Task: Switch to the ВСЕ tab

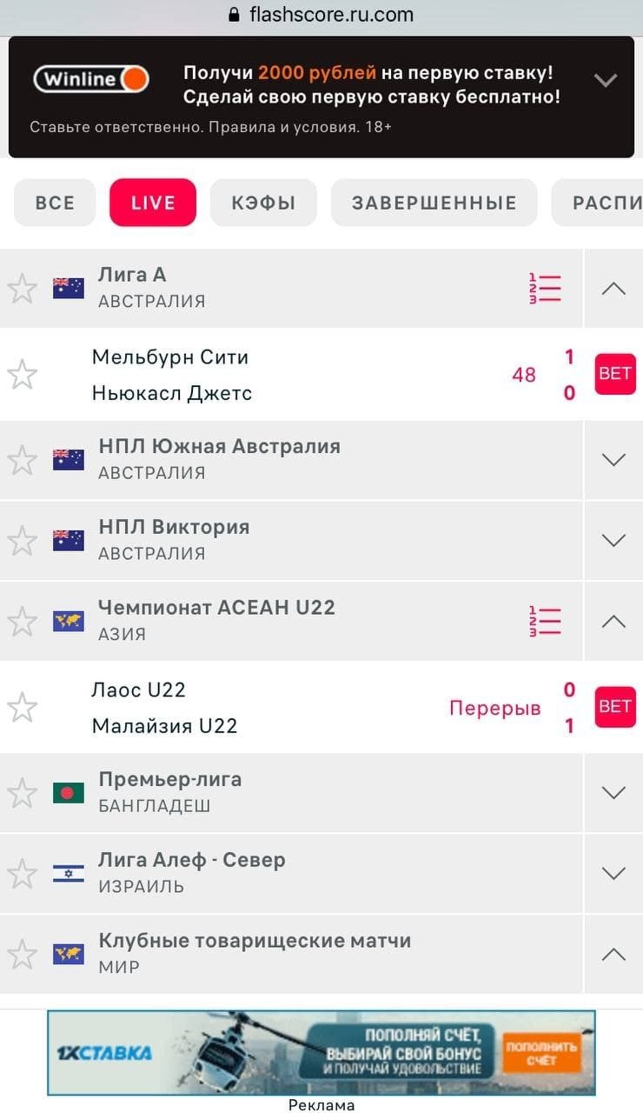Action: (55, 203)
